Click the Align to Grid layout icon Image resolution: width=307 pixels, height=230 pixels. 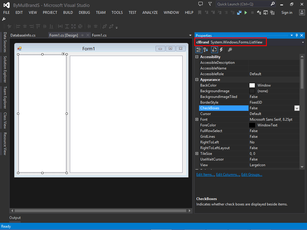(9, 26)
